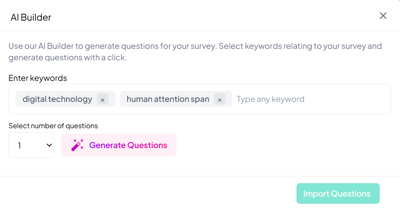
Task: Close the AI Builder dialog
Action: pos(383,16)
